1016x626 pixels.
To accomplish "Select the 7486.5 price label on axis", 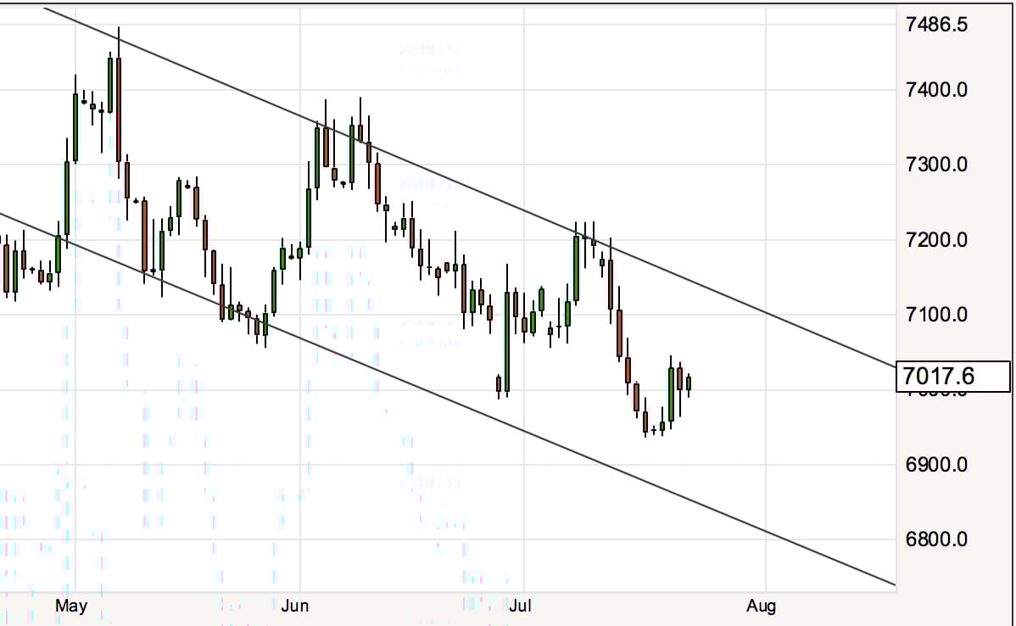I will [x=937, y=25].
